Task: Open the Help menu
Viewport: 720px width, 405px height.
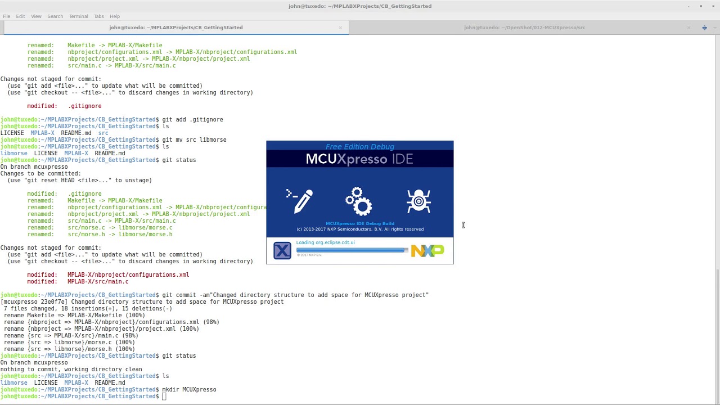Action: pos(115,16)
